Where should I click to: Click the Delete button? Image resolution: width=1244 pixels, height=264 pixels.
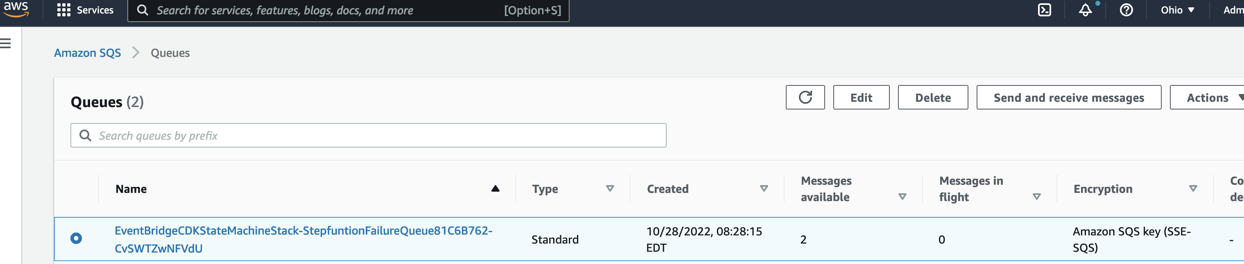coord(932,97)
